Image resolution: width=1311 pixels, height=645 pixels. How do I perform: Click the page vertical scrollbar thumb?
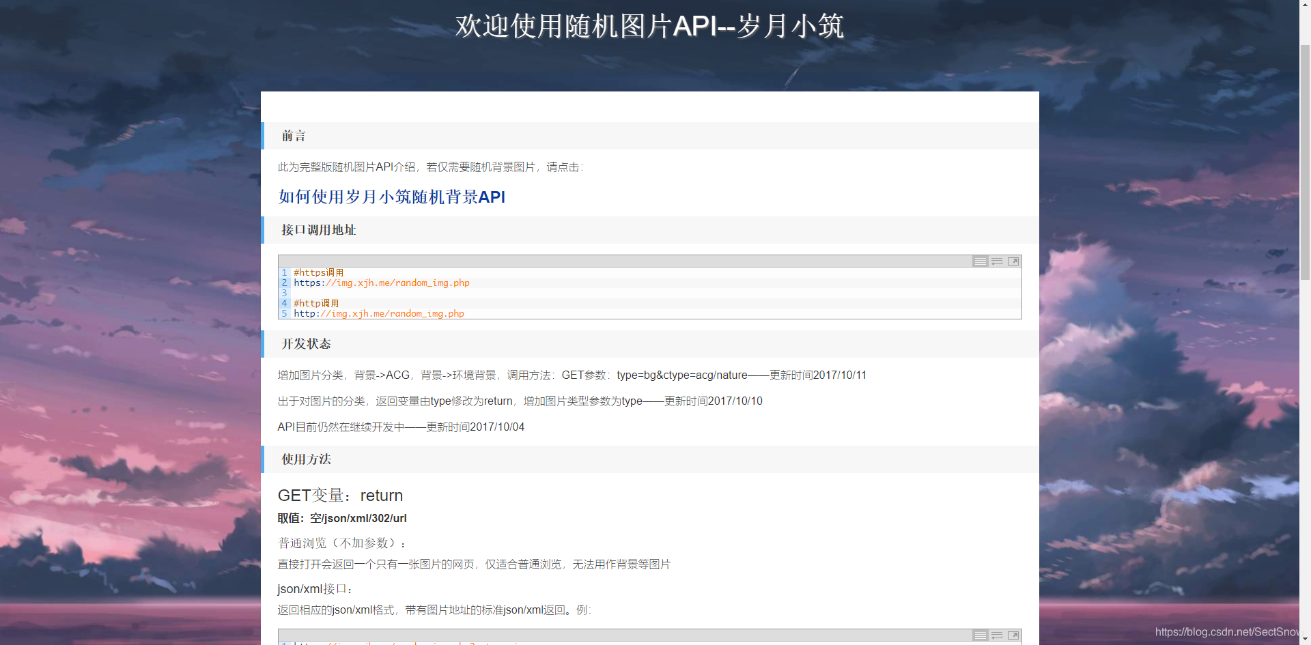pos(1305,162)
